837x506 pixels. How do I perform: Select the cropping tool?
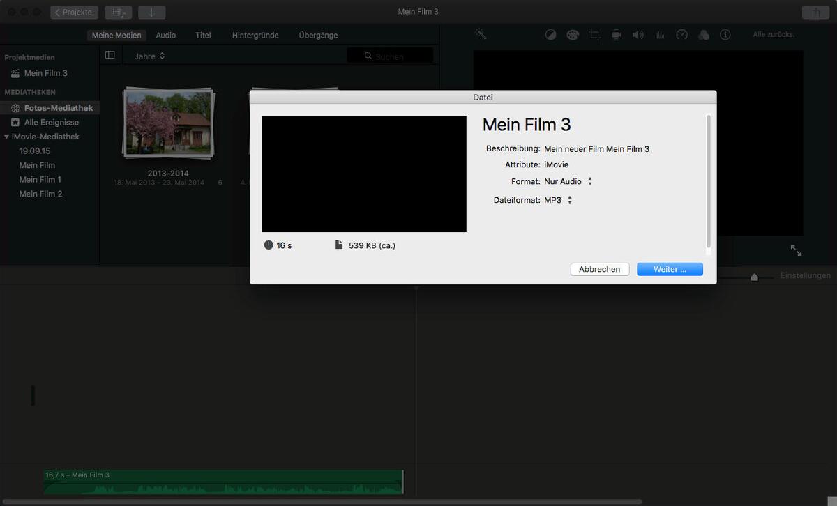tap(594, 35)
